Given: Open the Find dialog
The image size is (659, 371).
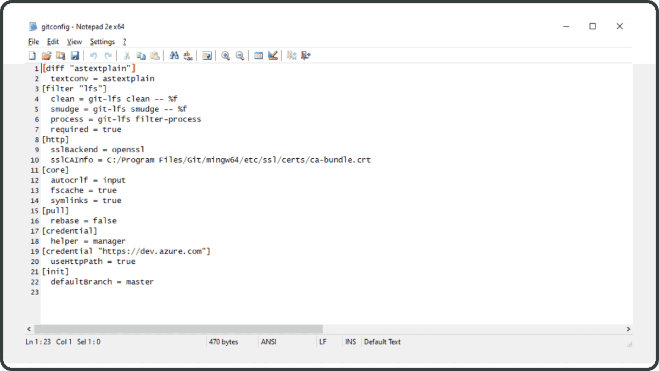Looking at the screenshot, I should (174, 55).
